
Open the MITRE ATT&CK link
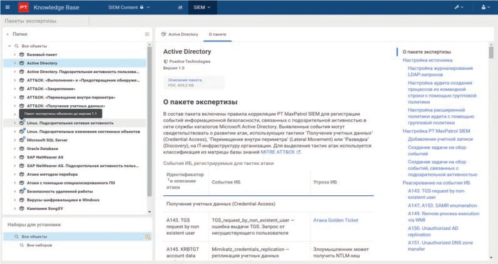click(x=278, y=152)
